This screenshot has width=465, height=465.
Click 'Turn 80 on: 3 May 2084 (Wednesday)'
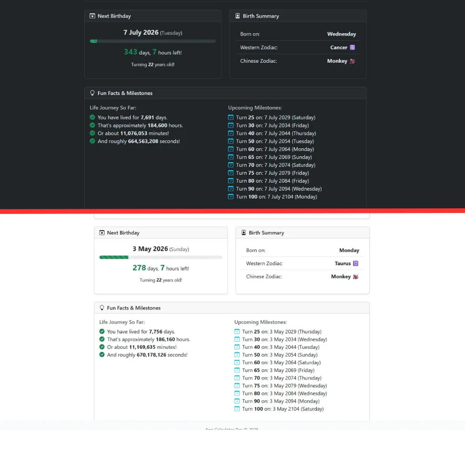285,393
